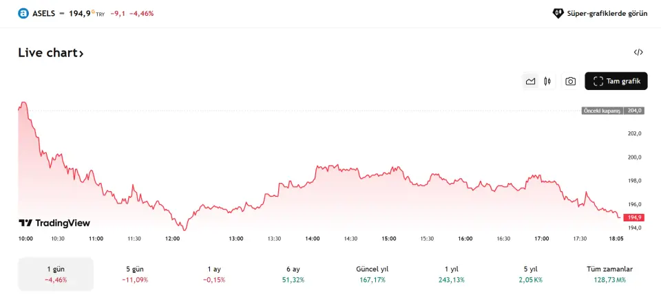Show the 1 ay range
The width and height of the screenshot is (661, 297).
tap(213, 274)
